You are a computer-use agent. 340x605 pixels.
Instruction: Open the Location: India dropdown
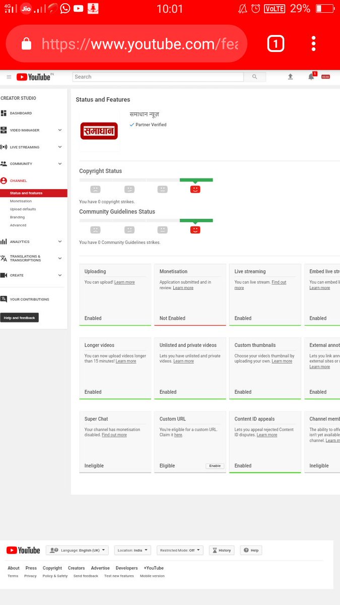click(x=133, y=550)
